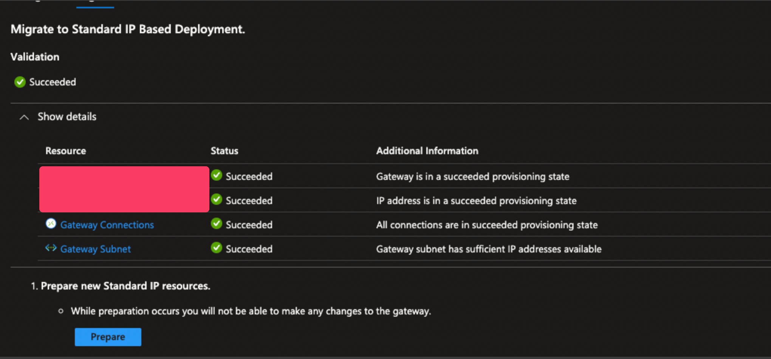Screen dimensions: 771x359
Task: Click the Succeeded icon beside gateway provisioning status
Action: click(x=216, y=175)
